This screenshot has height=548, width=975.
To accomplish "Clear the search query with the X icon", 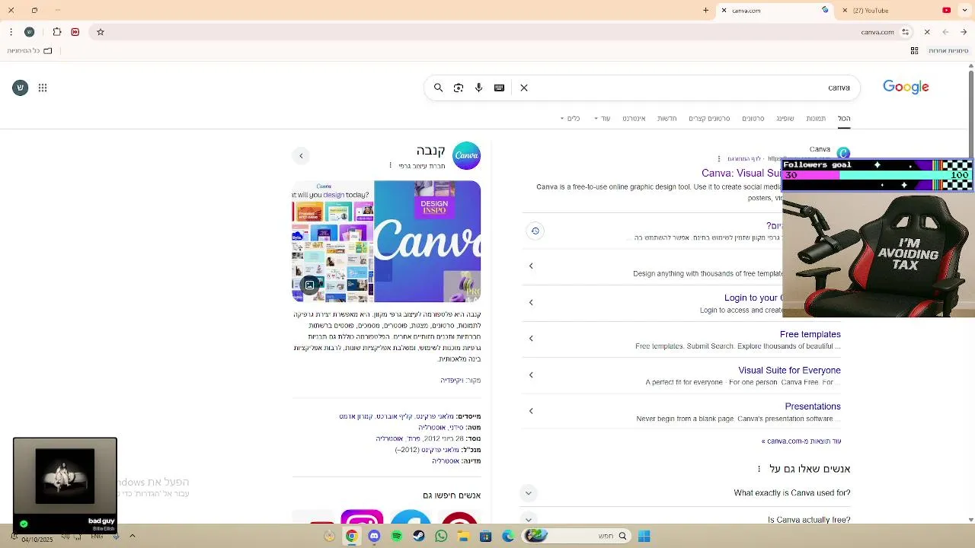I will tap(524, 88).
